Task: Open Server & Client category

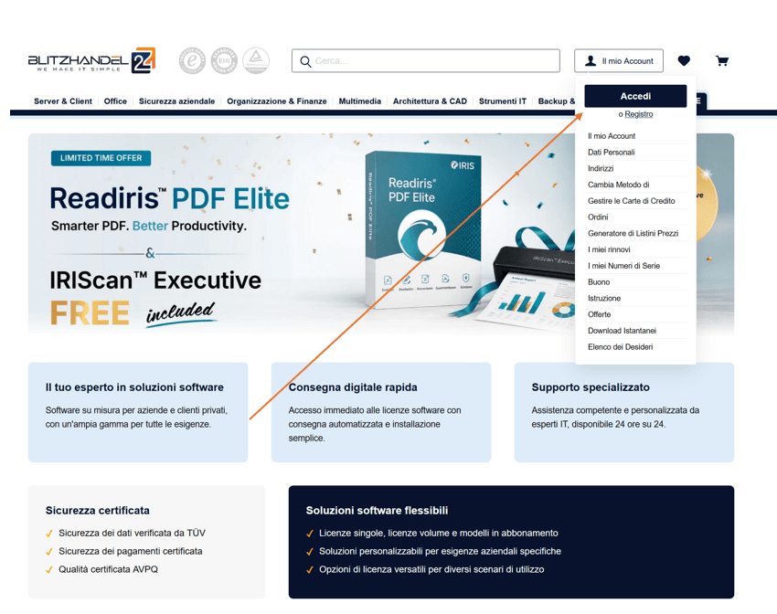Action: [x=63, y=101]
